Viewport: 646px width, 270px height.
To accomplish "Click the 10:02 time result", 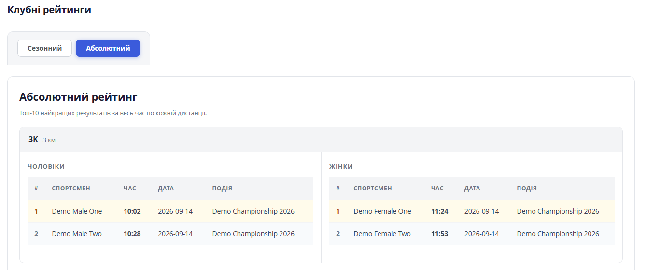I will tap(132, 211).
